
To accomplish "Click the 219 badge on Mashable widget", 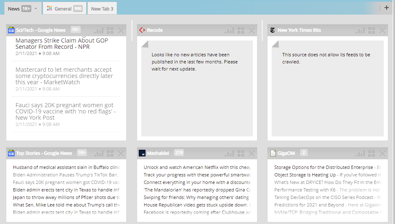I will coord(179,152).
